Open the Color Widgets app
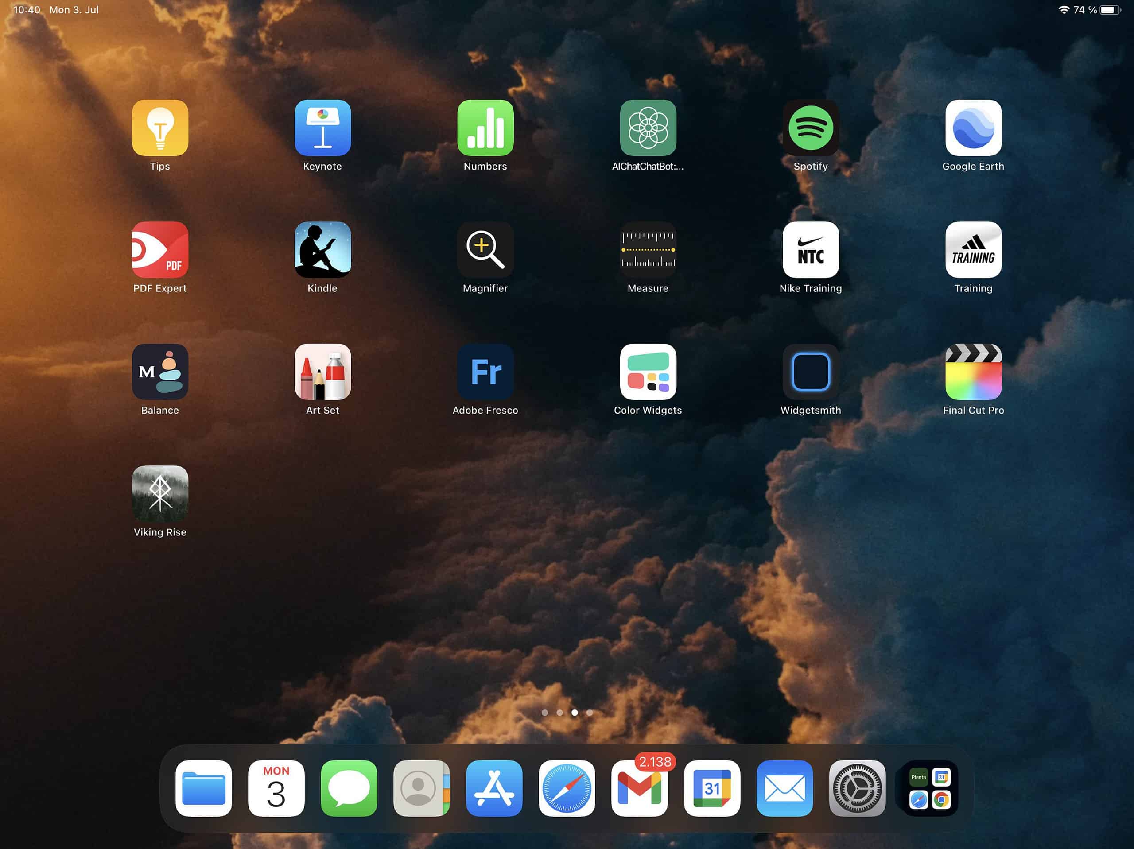The width and height of the screenshot is (1134, 849). (x=648, y=372)
